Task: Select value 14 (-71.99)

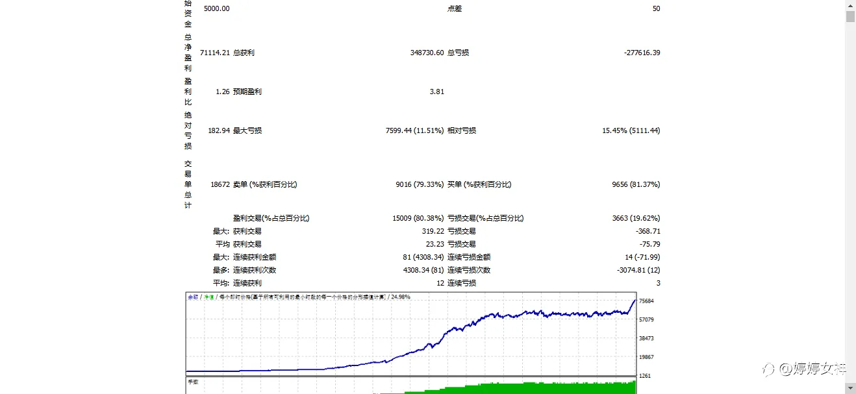Action: click(642, 257)
